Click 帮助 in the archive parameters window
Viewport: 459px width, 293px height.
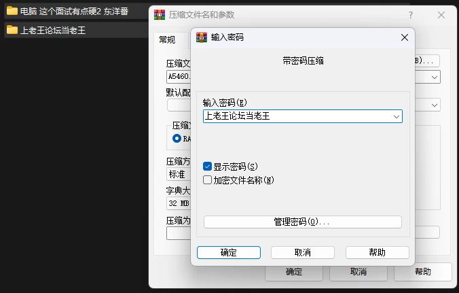click(423, 272)
